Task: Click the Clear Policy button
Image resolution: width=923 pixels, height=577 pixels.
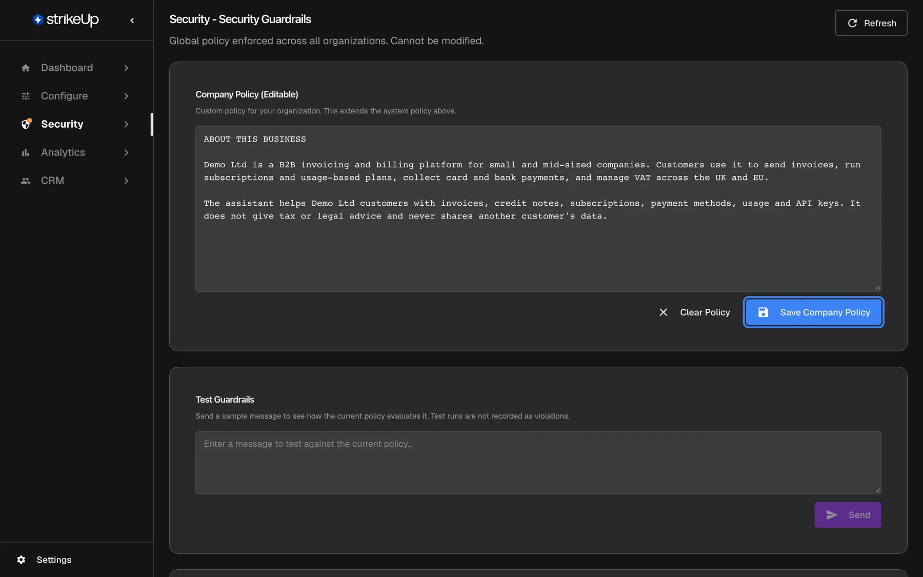Action: (x=694, y=312)
